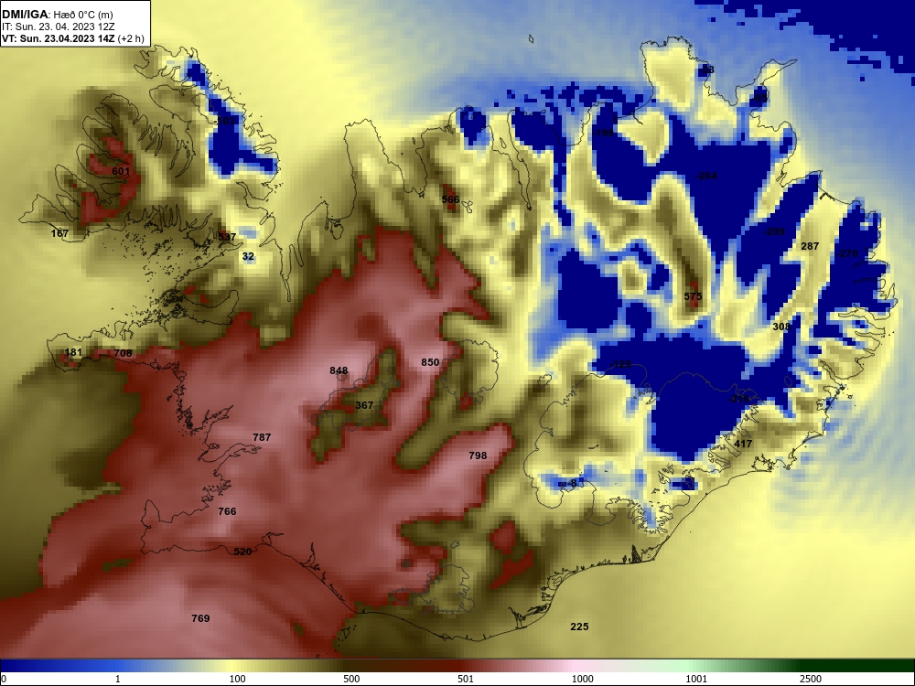Click the map value 798
Viewport: 915px width, 686px height.
click(x=478, y=456)
